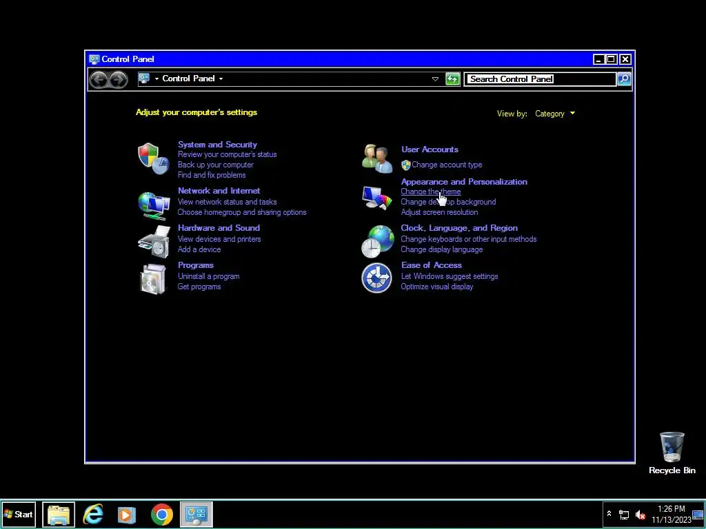This screenshot has height=529, width=706.
Task: Click Change the theme
Action: point(431,192)
